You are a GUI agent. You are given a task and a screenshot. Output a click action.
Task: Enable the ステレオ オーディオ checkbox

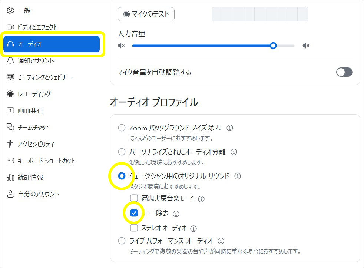(x=134, y=228)
